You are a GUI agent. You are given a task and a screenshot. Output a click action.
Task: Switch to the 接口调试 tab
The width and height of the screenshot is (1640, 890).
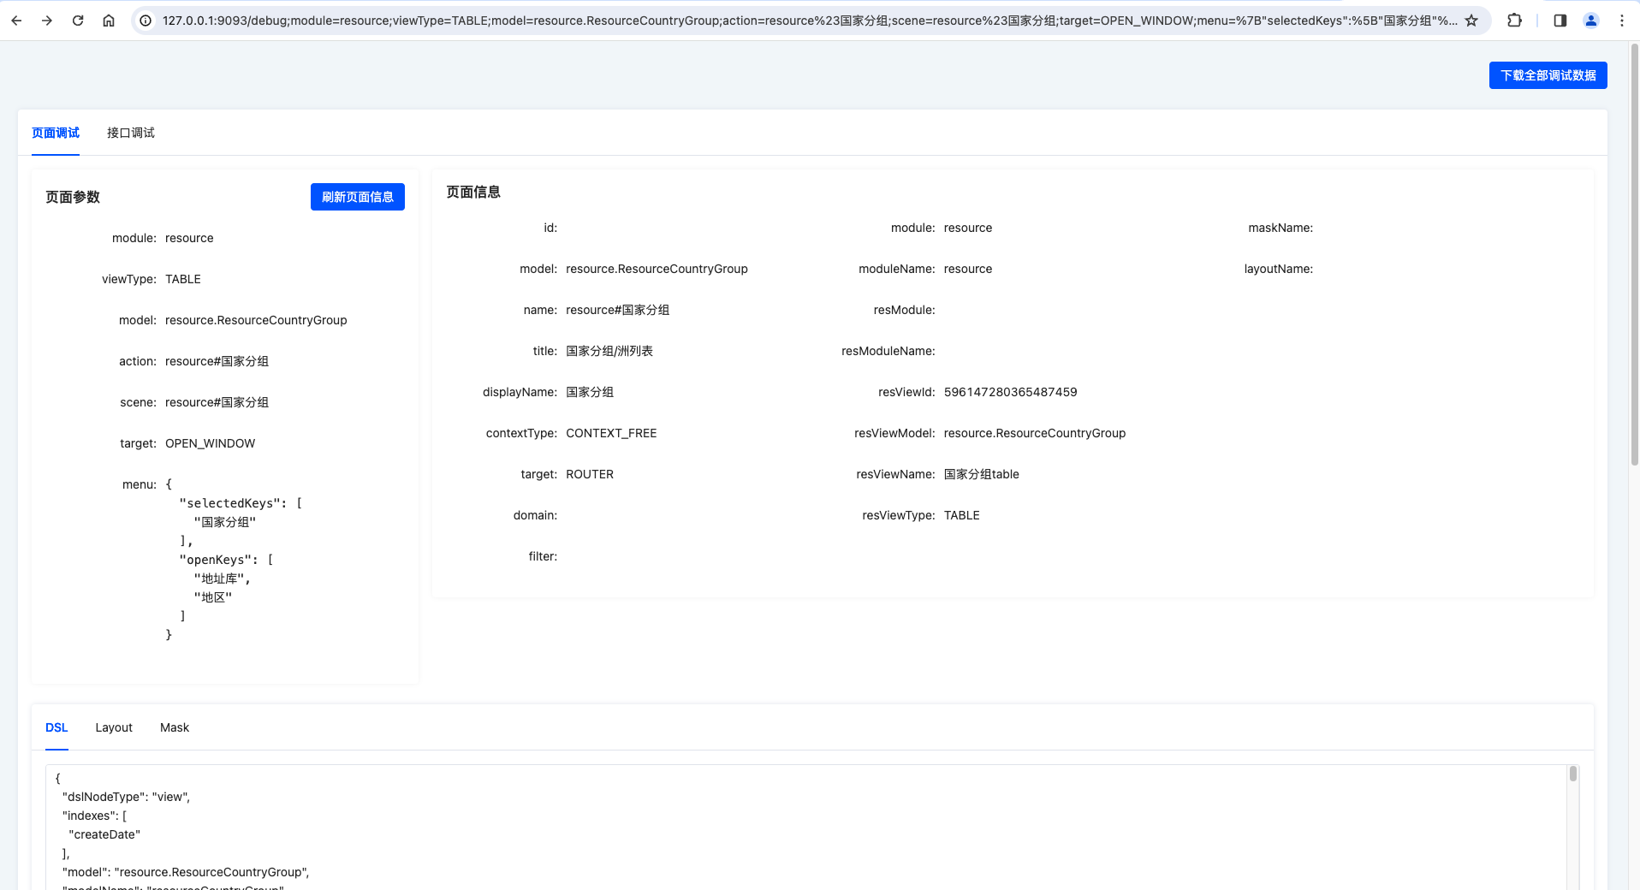point(131,133)
